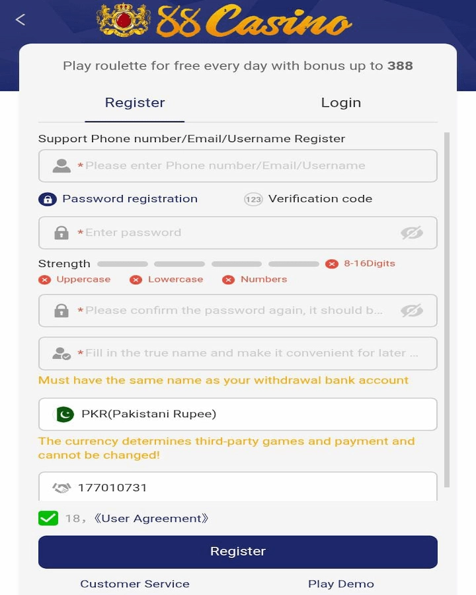Select the Register tab

click(x=135, y=103)
